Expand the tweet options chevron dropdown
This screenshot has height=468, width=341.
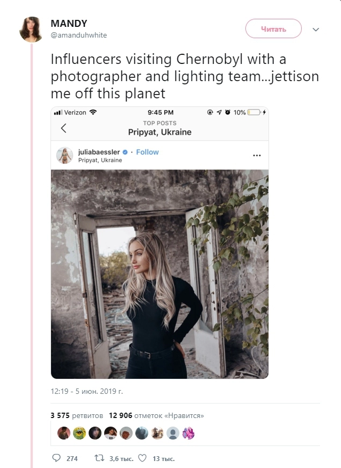(x=316, y=30)
